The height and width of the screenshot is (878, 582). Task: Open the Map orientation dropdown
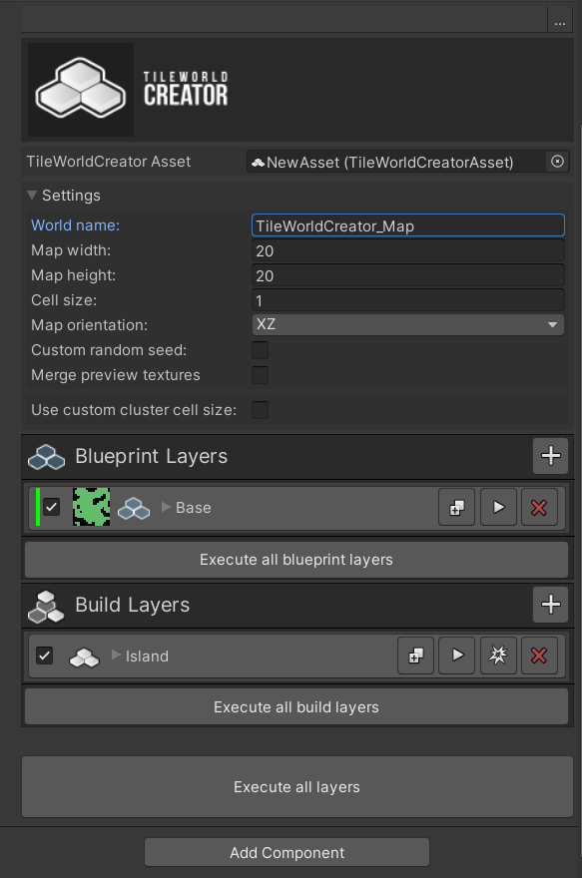pyautogui.click(x=407, y=324)
